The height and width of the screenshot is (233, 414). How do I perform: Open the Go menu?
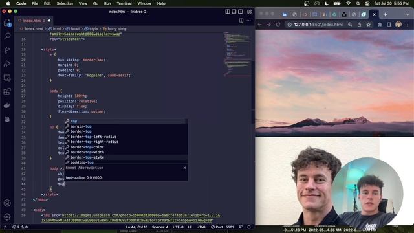(96, 3)
